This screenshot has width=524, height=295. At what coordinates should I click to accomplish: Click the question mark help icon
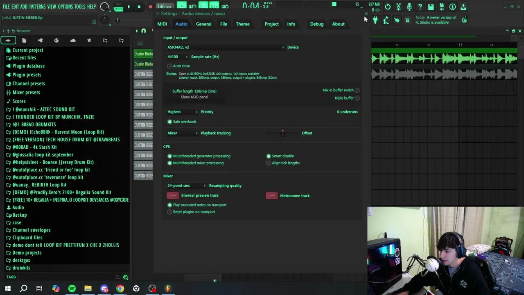tap(420, 7)
